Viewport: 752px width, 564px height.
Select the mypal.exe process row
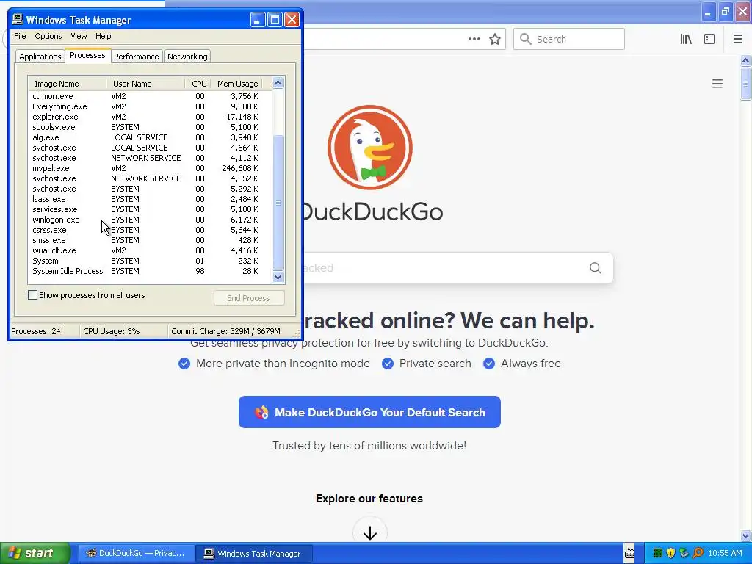coord(150,168)
